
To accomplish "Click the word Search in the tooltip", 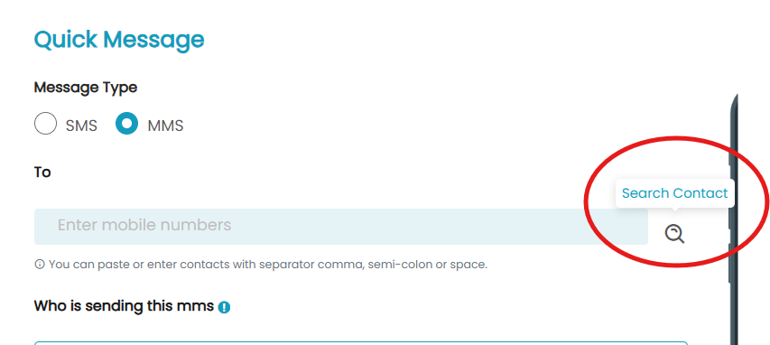I will click(x=645, y=193).
